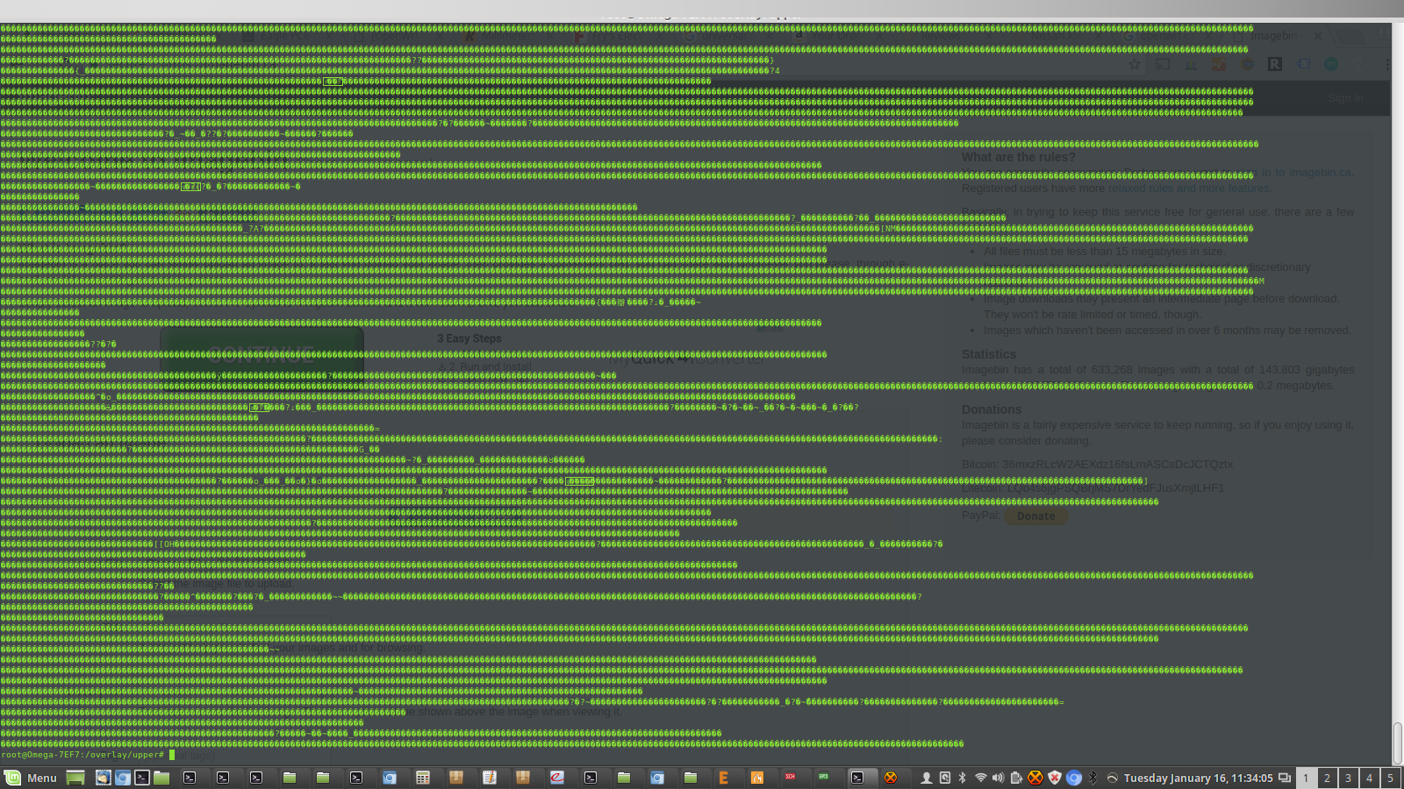This screenshot has height=789, width=1404.
Task: Open the volume speaker tray icon
Action: tap(998, 778)
